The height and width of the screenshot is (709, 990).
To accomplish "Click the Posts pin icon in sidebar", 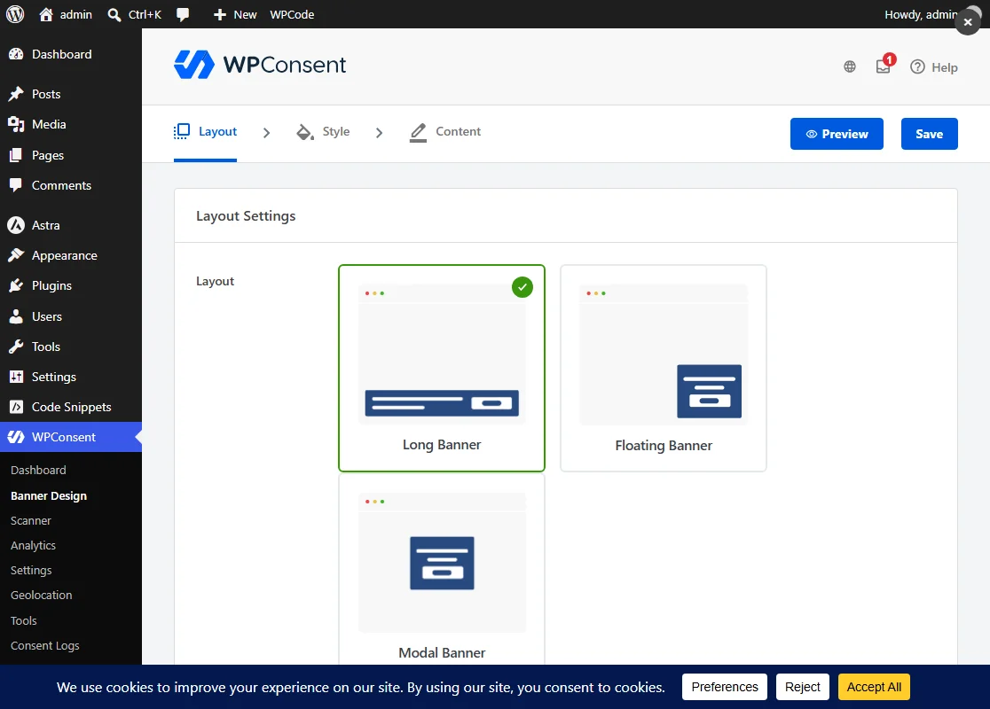I will click(x=17, y=94).
